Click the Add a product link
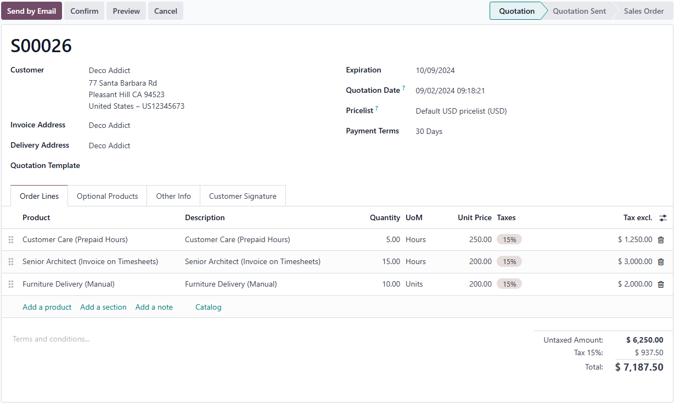Image resolution: width=674 pixels, height=403 pixels. (47, 307)
